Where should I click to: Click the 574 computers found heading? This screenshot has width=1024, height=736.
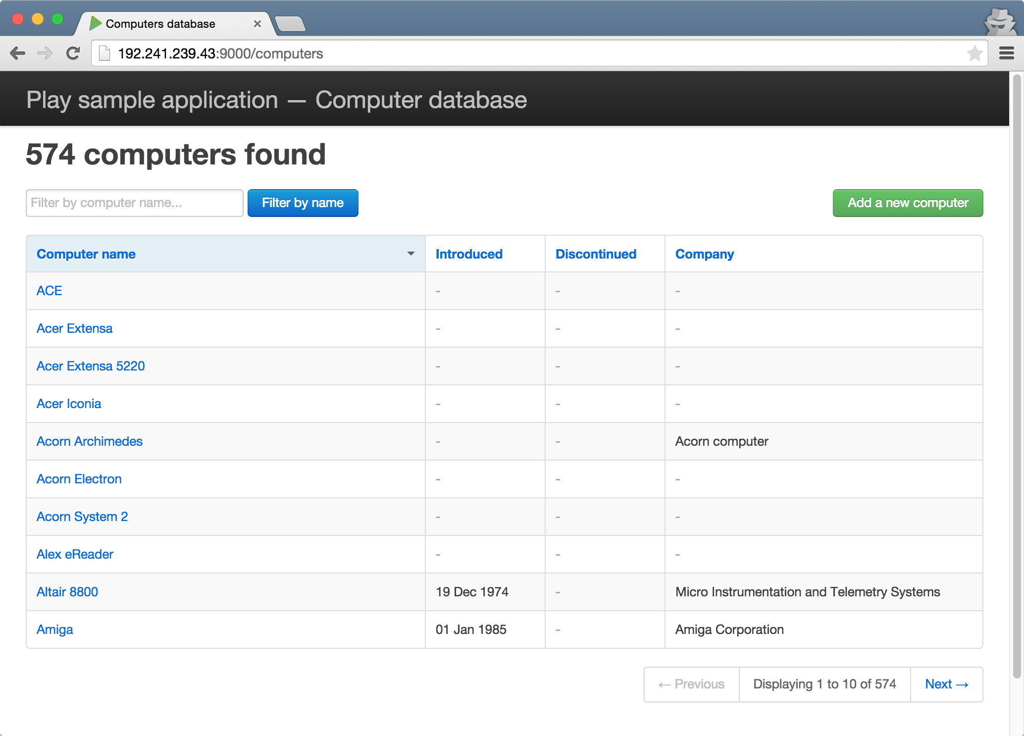(176, 154)
